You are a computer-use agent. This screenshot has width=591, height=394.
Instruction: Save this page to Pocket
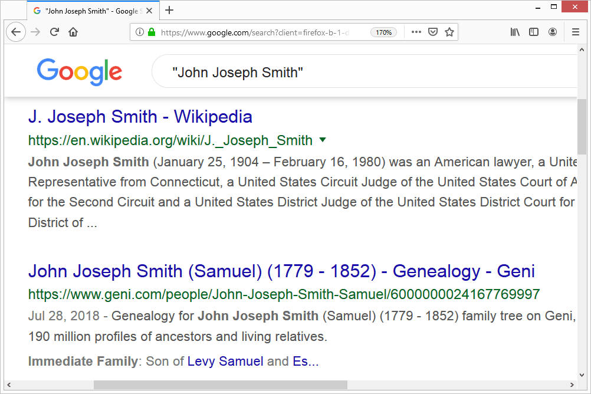pyautogui.click(x=433, y=32)
